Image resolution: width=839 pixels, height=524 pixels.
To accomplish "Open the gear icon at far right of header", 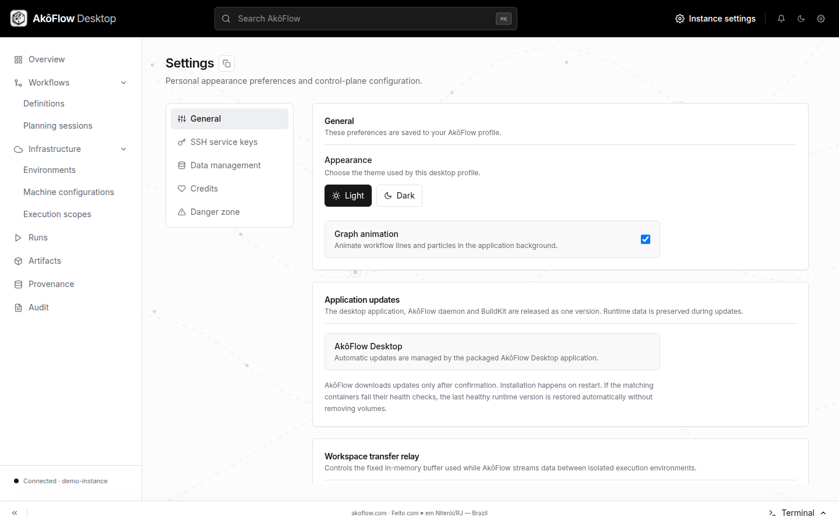I will (x=821, y=19).
